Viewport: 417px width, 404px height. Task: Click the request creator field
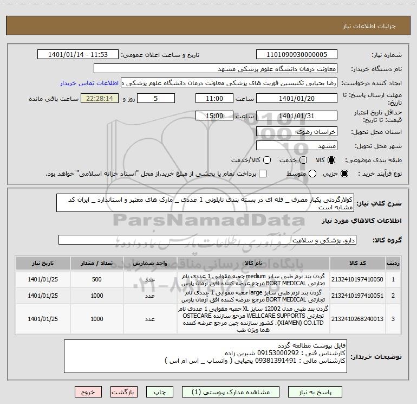[229, 83]
